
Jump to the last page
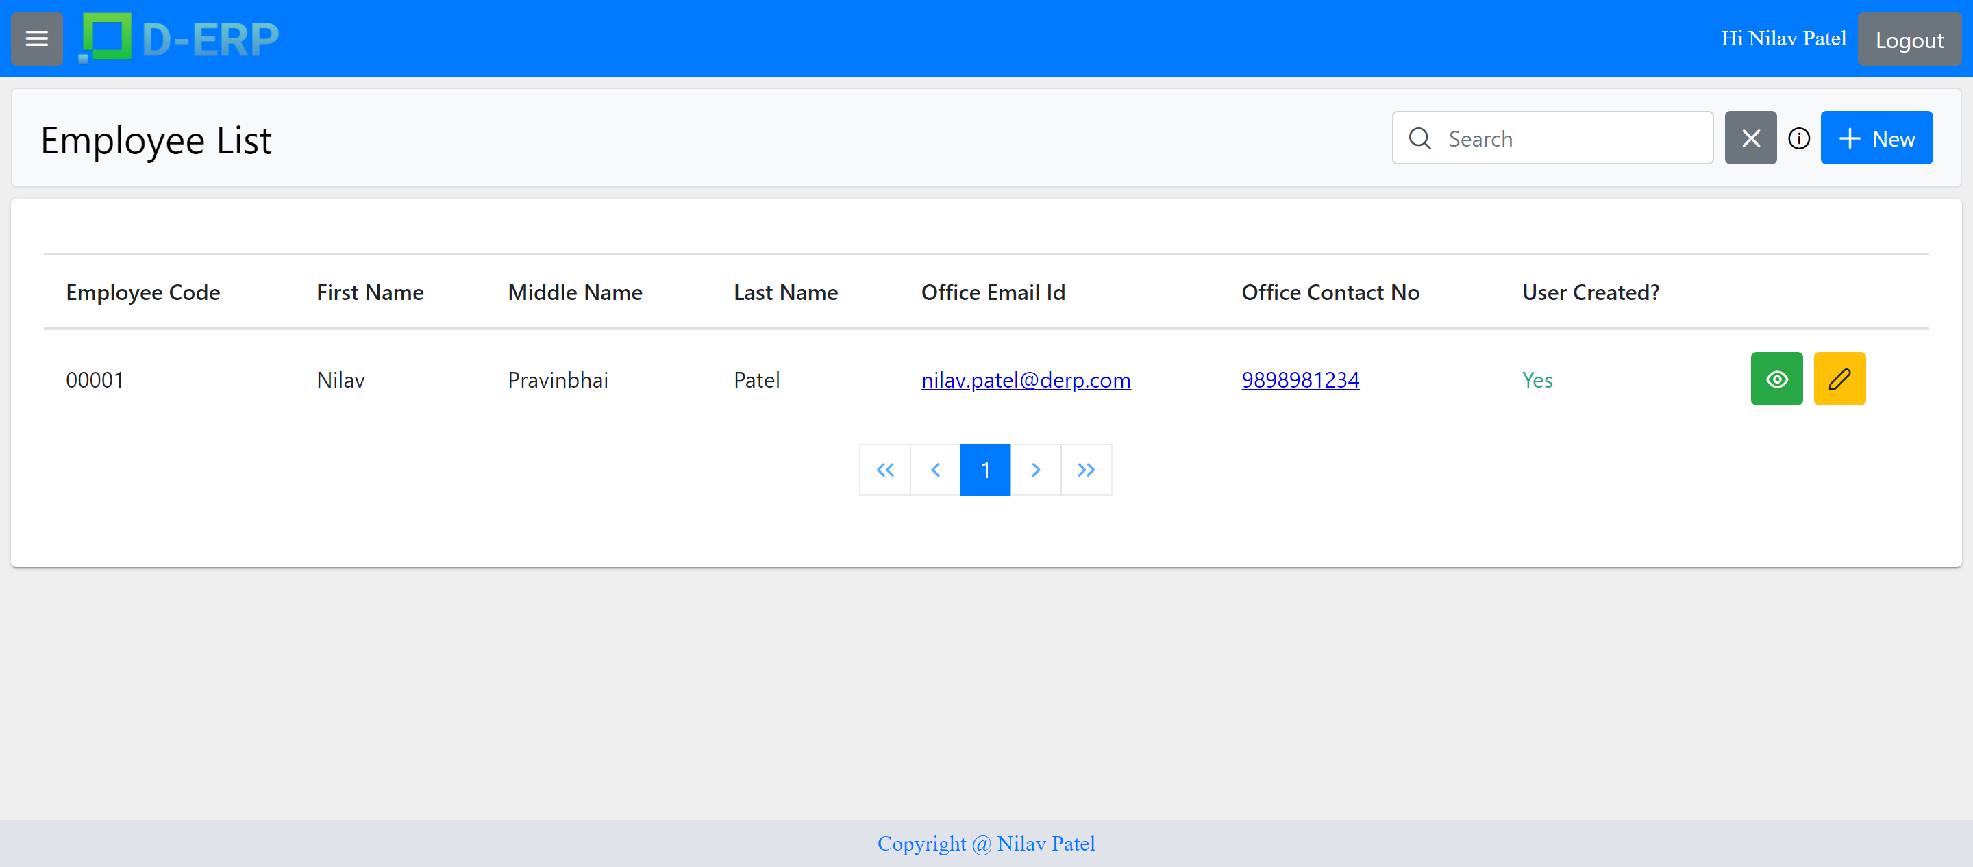(1086, 470)
